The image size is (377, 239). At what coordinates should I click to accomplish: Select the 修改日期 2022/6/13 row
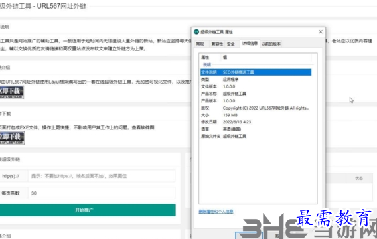click(256, 122)
